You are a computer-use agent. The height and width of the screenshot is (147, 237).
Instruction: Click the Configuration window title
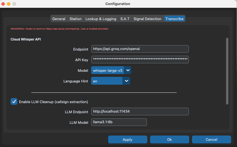click(x=118, y=4)
